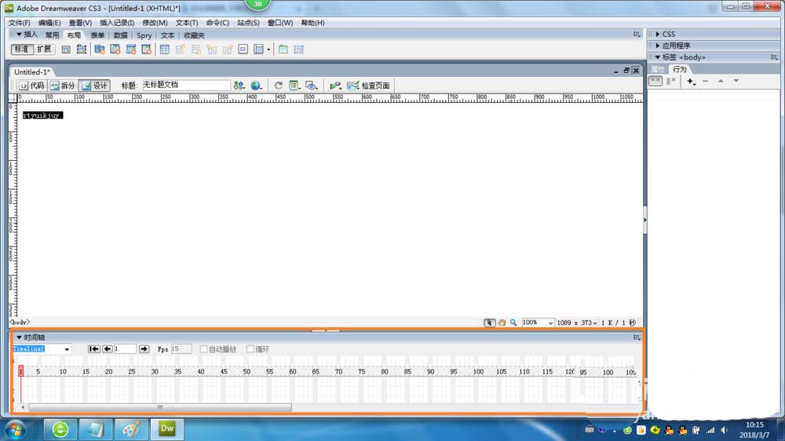Open Validate Markup icon

click(335, 86)
